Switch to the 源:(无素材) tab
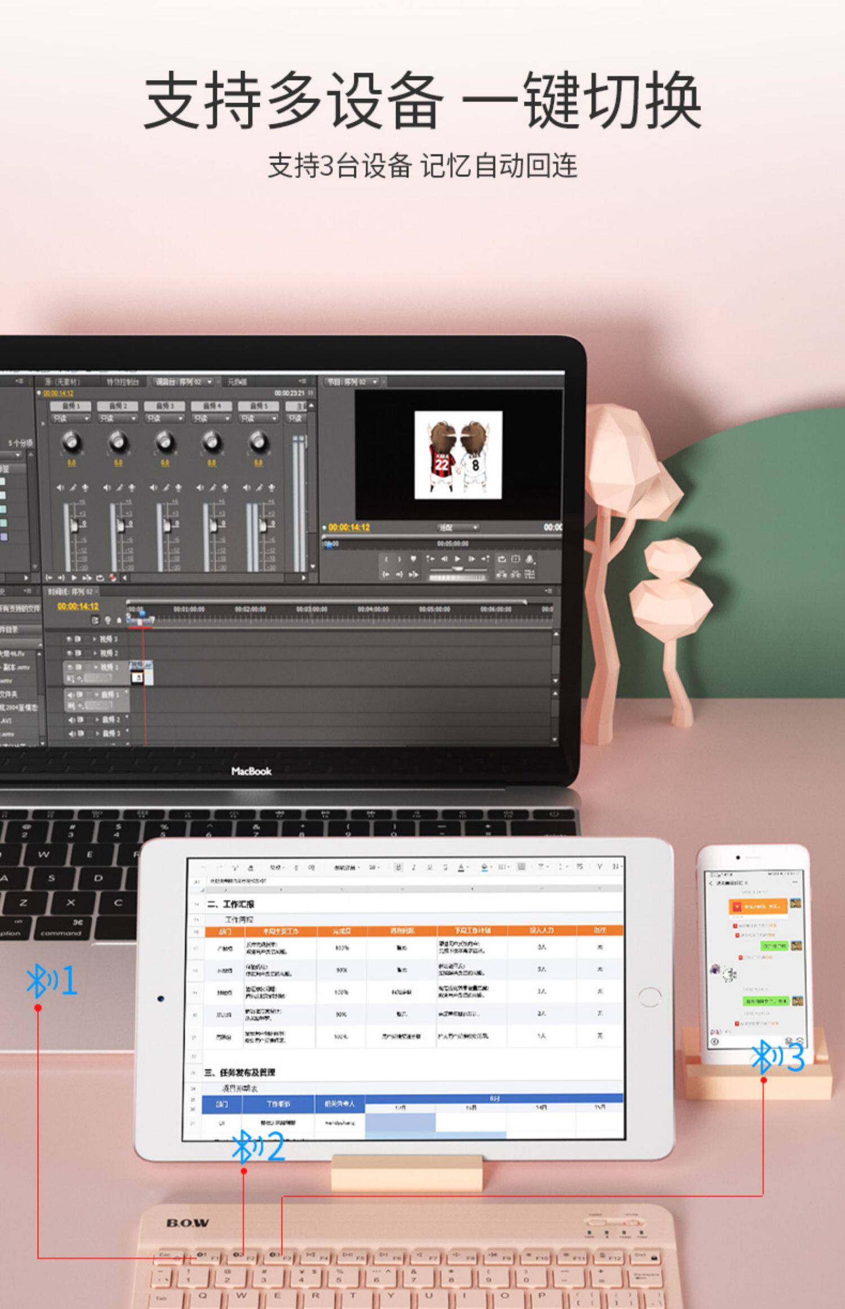 point(63,382)
